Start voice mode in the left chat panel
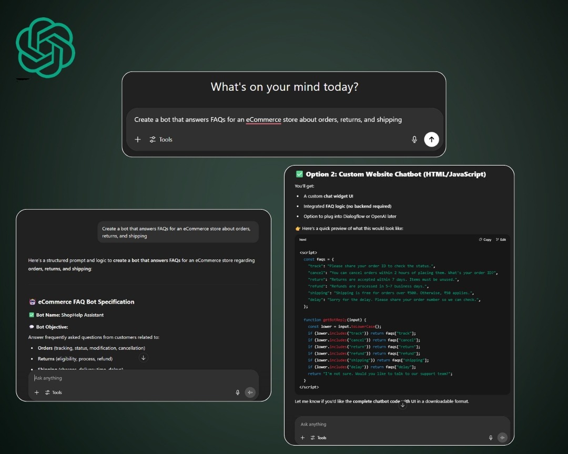This screenshot has height=454, width=568. tap(250, 392)
